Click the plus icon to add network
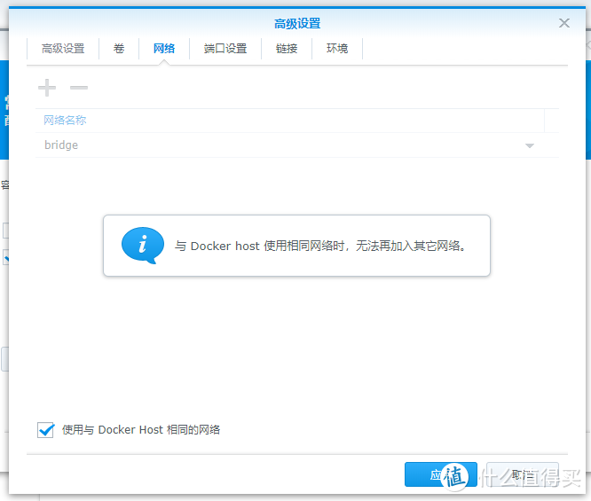This screenshot has height=501, width=591. [x=47, y=88]
